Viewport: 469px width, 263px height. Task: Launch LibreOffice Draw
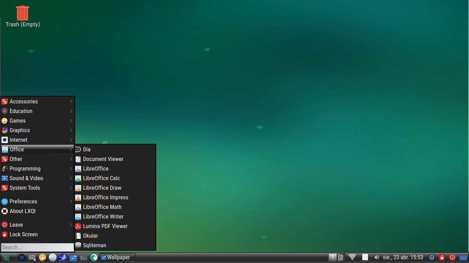(x=115, y=188)
